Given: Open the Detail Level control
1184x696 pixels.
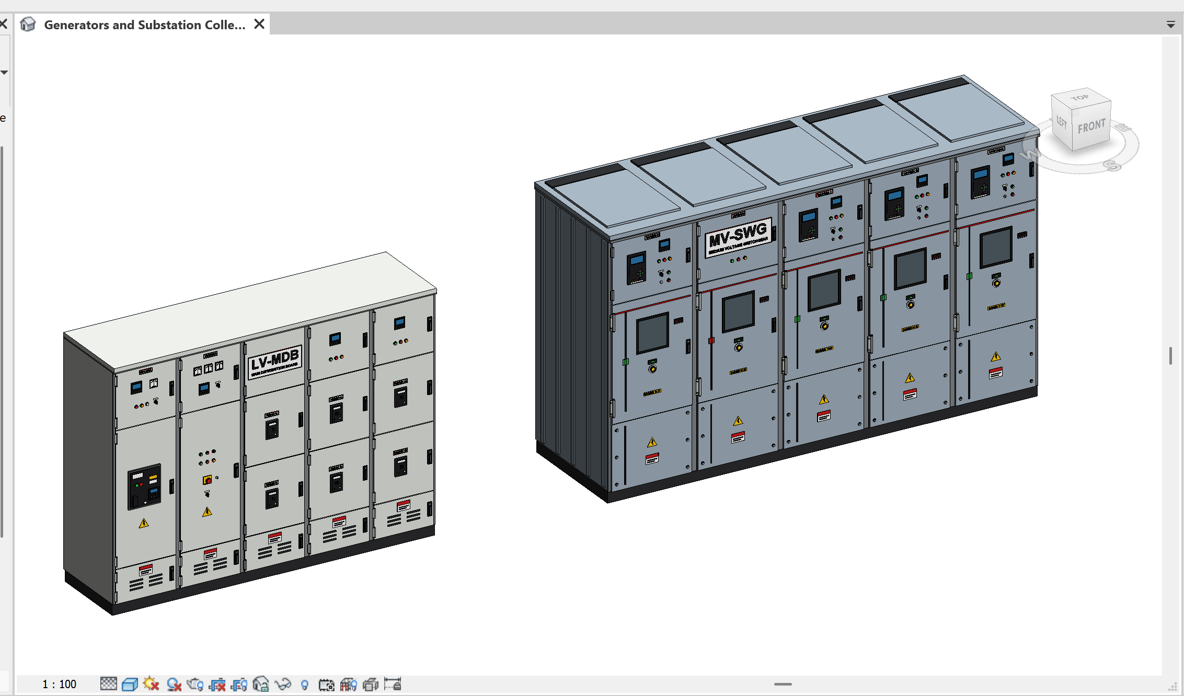Looking at the screenshot, I should pyautogui.click(x=108, y=684).
